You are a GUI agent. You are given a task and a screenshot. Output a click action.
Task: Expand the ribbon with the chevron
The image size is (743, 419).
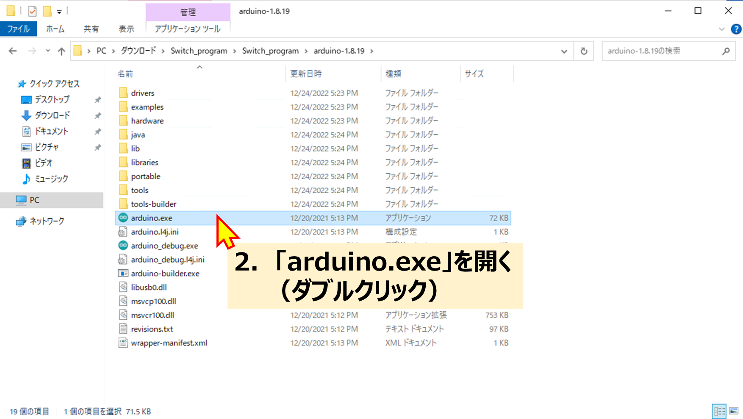tap(722, 29)
